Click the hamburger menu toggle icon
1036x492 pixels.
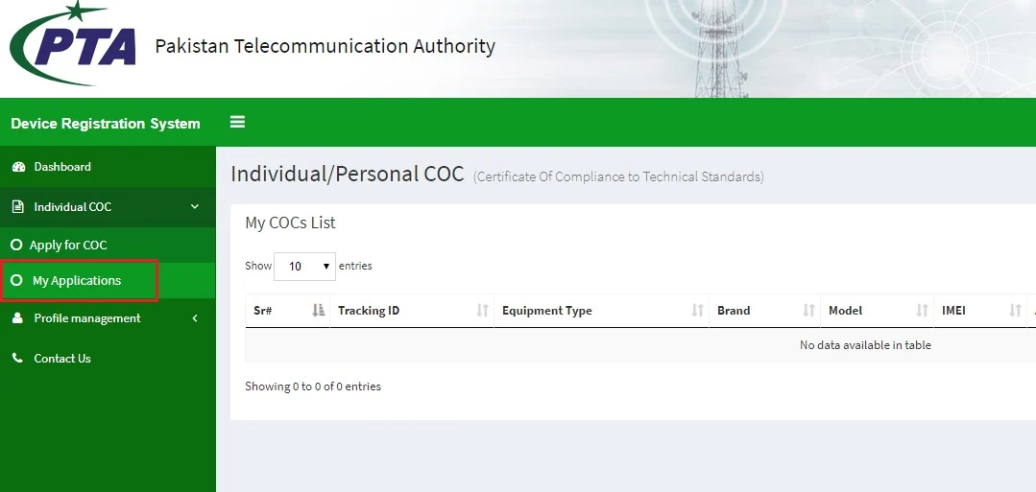237,122
